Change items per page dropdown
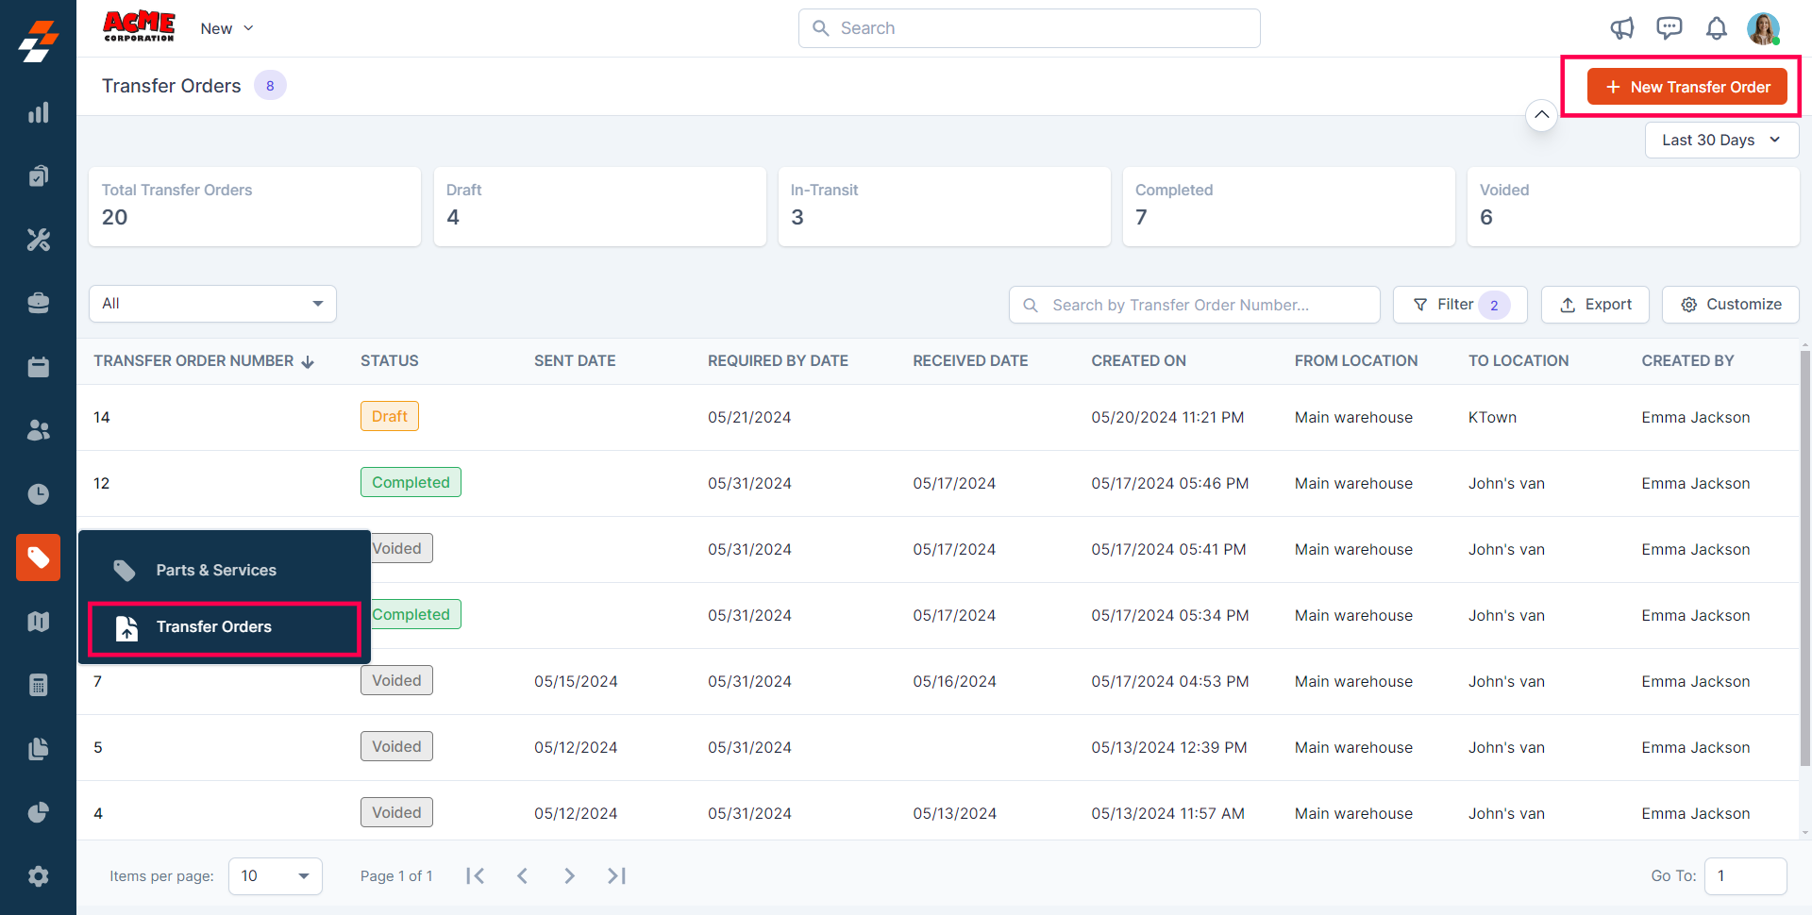1812x915 pixels. tap(275, 876)
